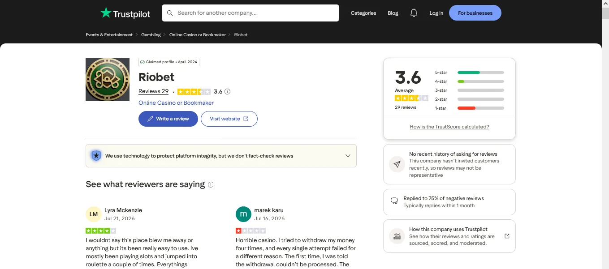The height and width of the screenshot is (269, 609).
Task: Click Lyra Mckenzie's four-star rating
Action: [x=101, y=231]
